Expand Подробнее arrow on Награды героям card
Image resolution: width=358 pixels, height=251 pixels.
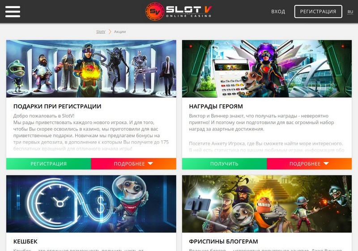coord(326,164)
